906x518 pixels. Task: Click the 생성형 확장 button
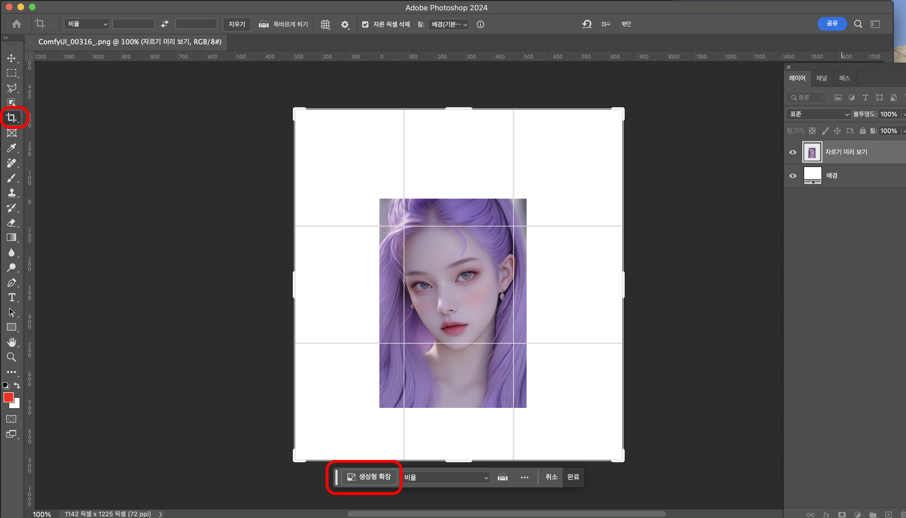[x=369, y=477]
